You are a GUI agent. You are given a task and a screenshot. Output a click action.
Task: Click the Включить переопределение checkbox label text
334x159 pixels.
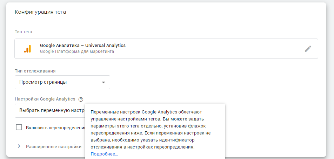click(x=55, y=128)
